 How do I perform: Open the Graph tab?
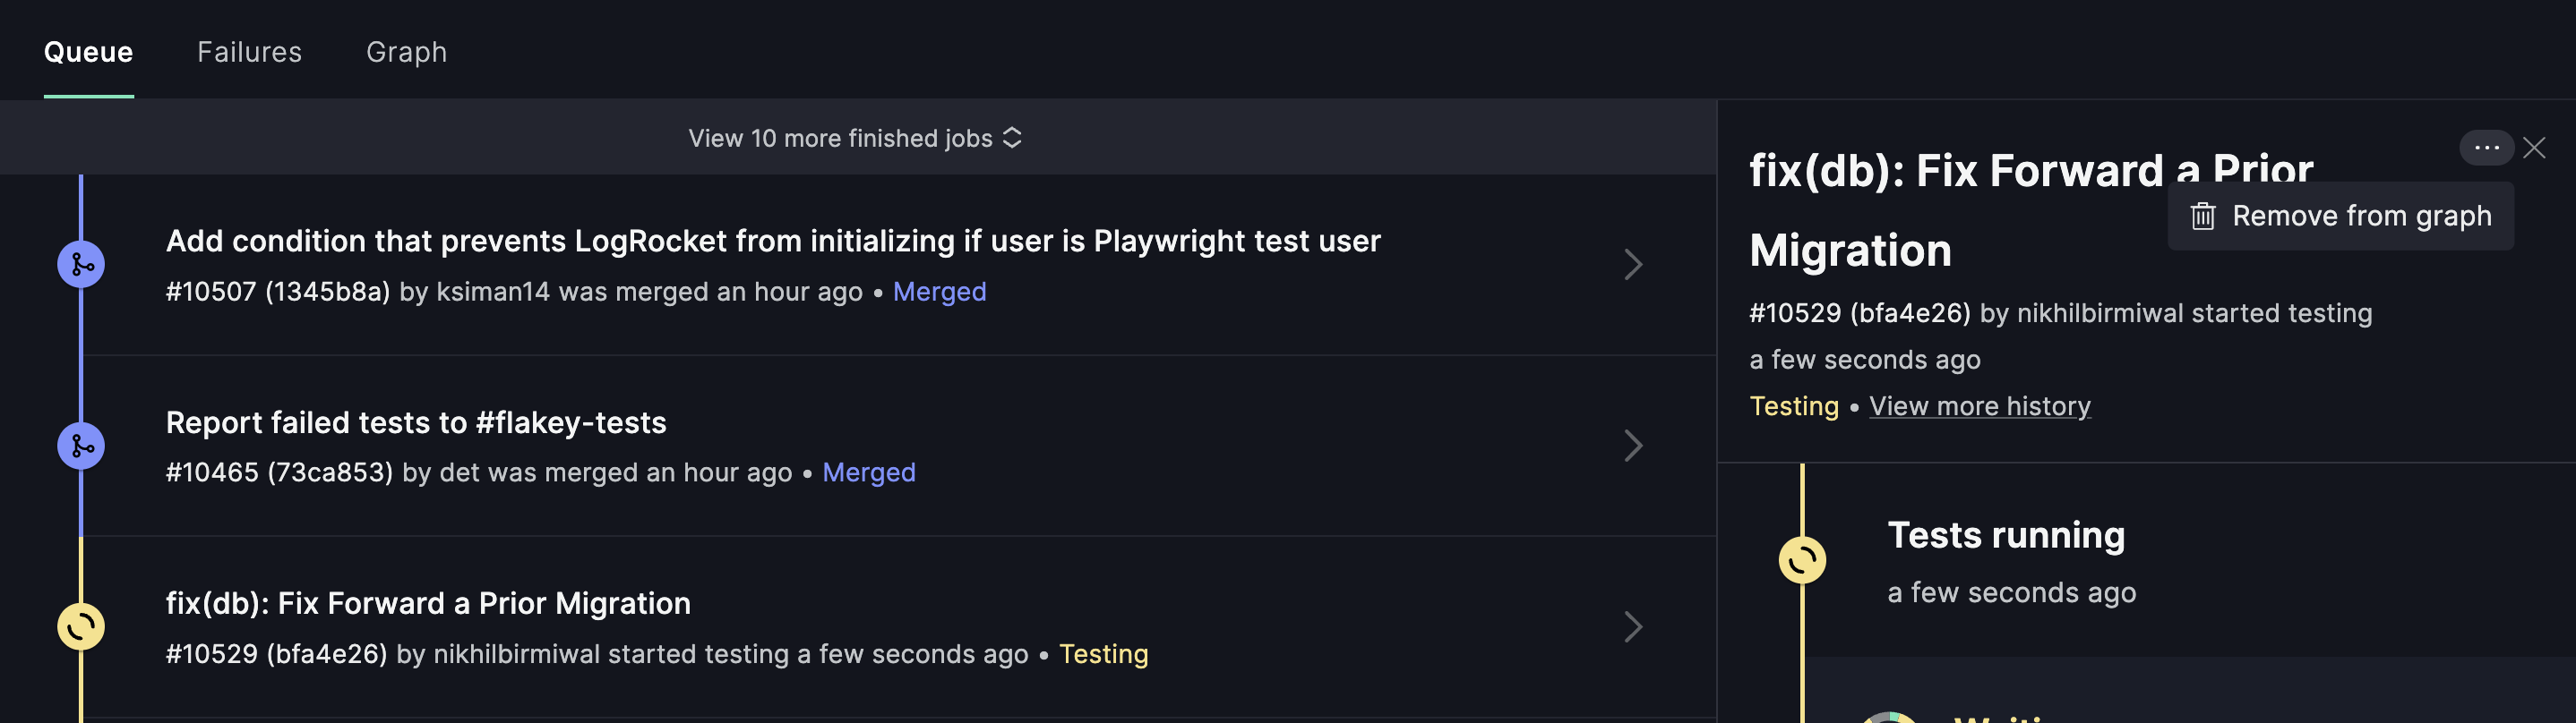pyautogui.click(x=406, y=52)
